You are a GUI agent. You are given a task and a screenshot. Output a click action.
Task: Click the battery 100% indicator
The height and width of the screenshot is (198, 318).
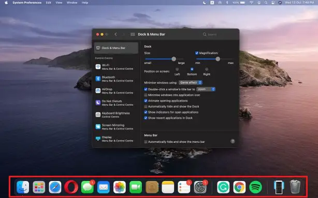[238, 3]
